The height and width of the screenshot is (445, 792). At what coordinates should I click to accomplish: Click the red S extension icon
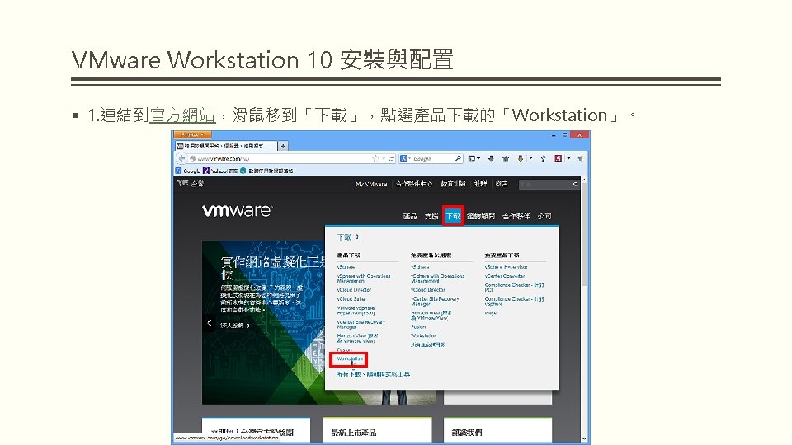coord(559,158)
